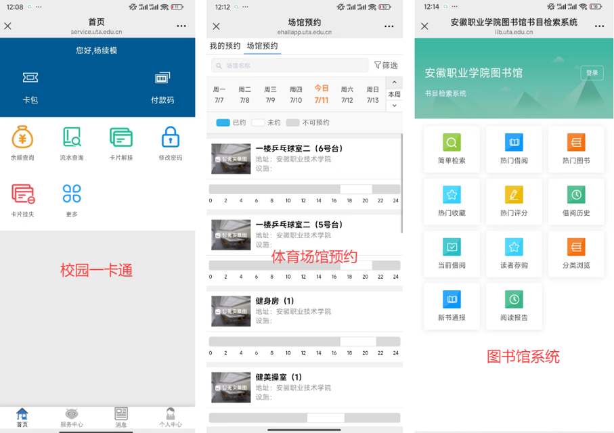Screen dimensions: 614x433
Task: Tap the 卡片挂失 report lost card icon
Action: [x=22, y=194]
